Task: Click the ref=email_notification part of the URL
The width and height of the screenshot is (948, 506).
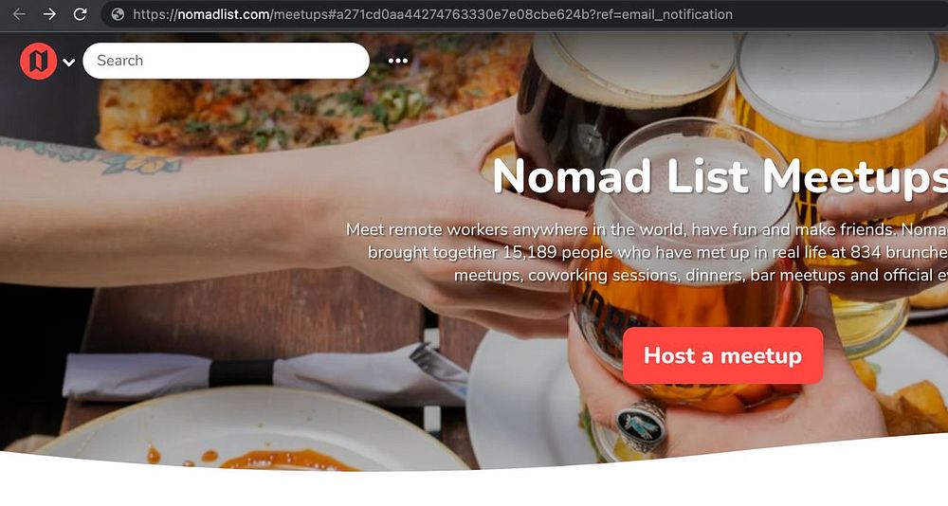Action: tap(664, 14)
